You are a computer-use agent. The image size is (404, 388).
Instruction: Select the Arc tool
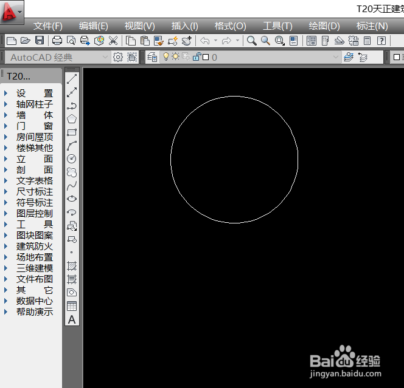72,146
